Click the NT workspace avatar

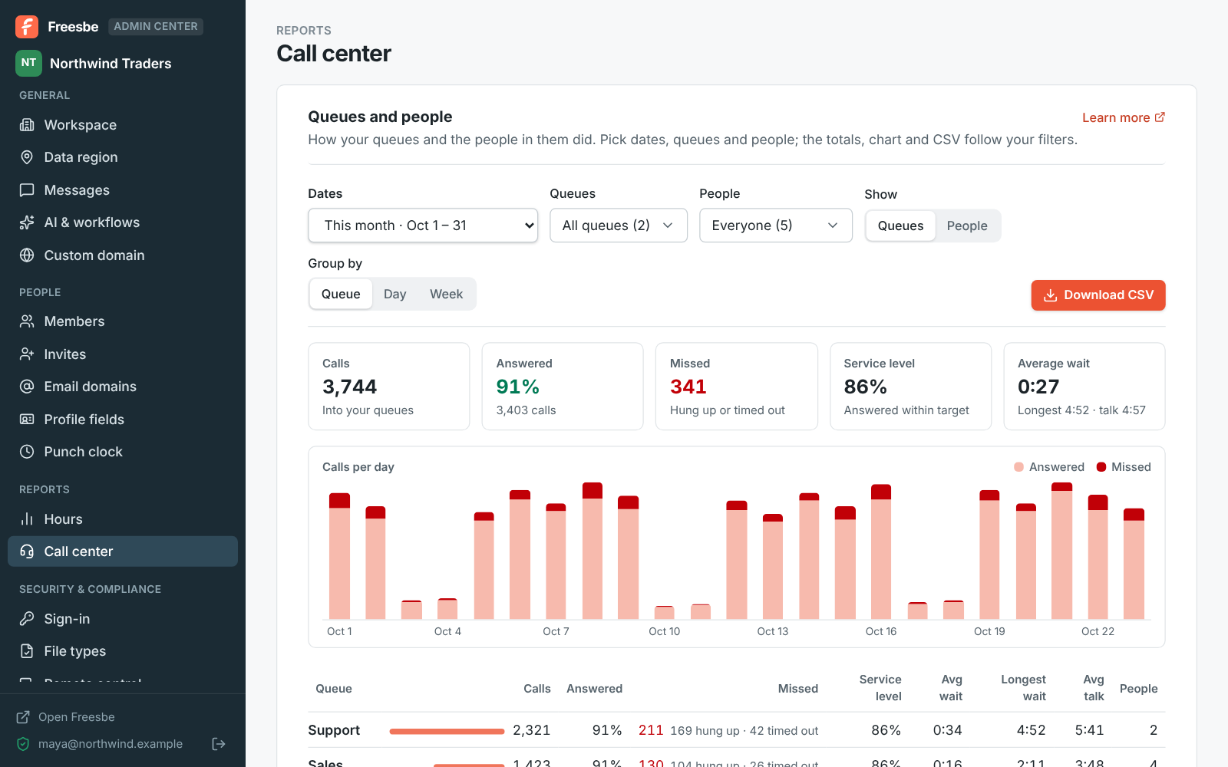pos(28,63)
